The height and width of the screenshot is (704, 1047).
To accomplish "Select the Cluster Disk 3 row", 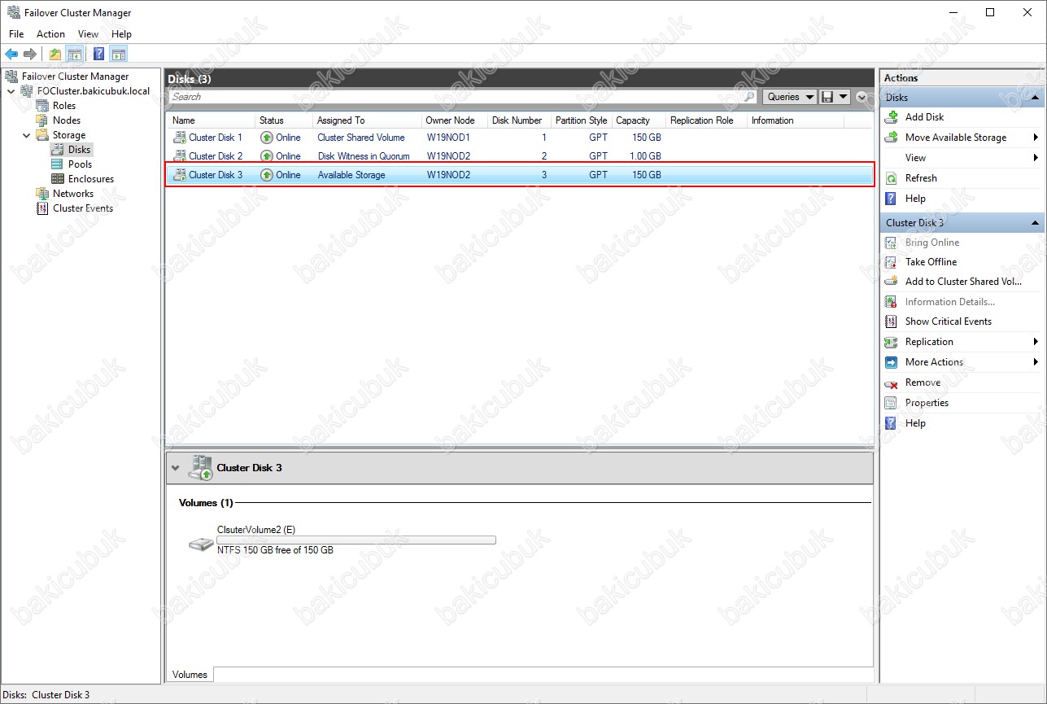I will point(520,175).
